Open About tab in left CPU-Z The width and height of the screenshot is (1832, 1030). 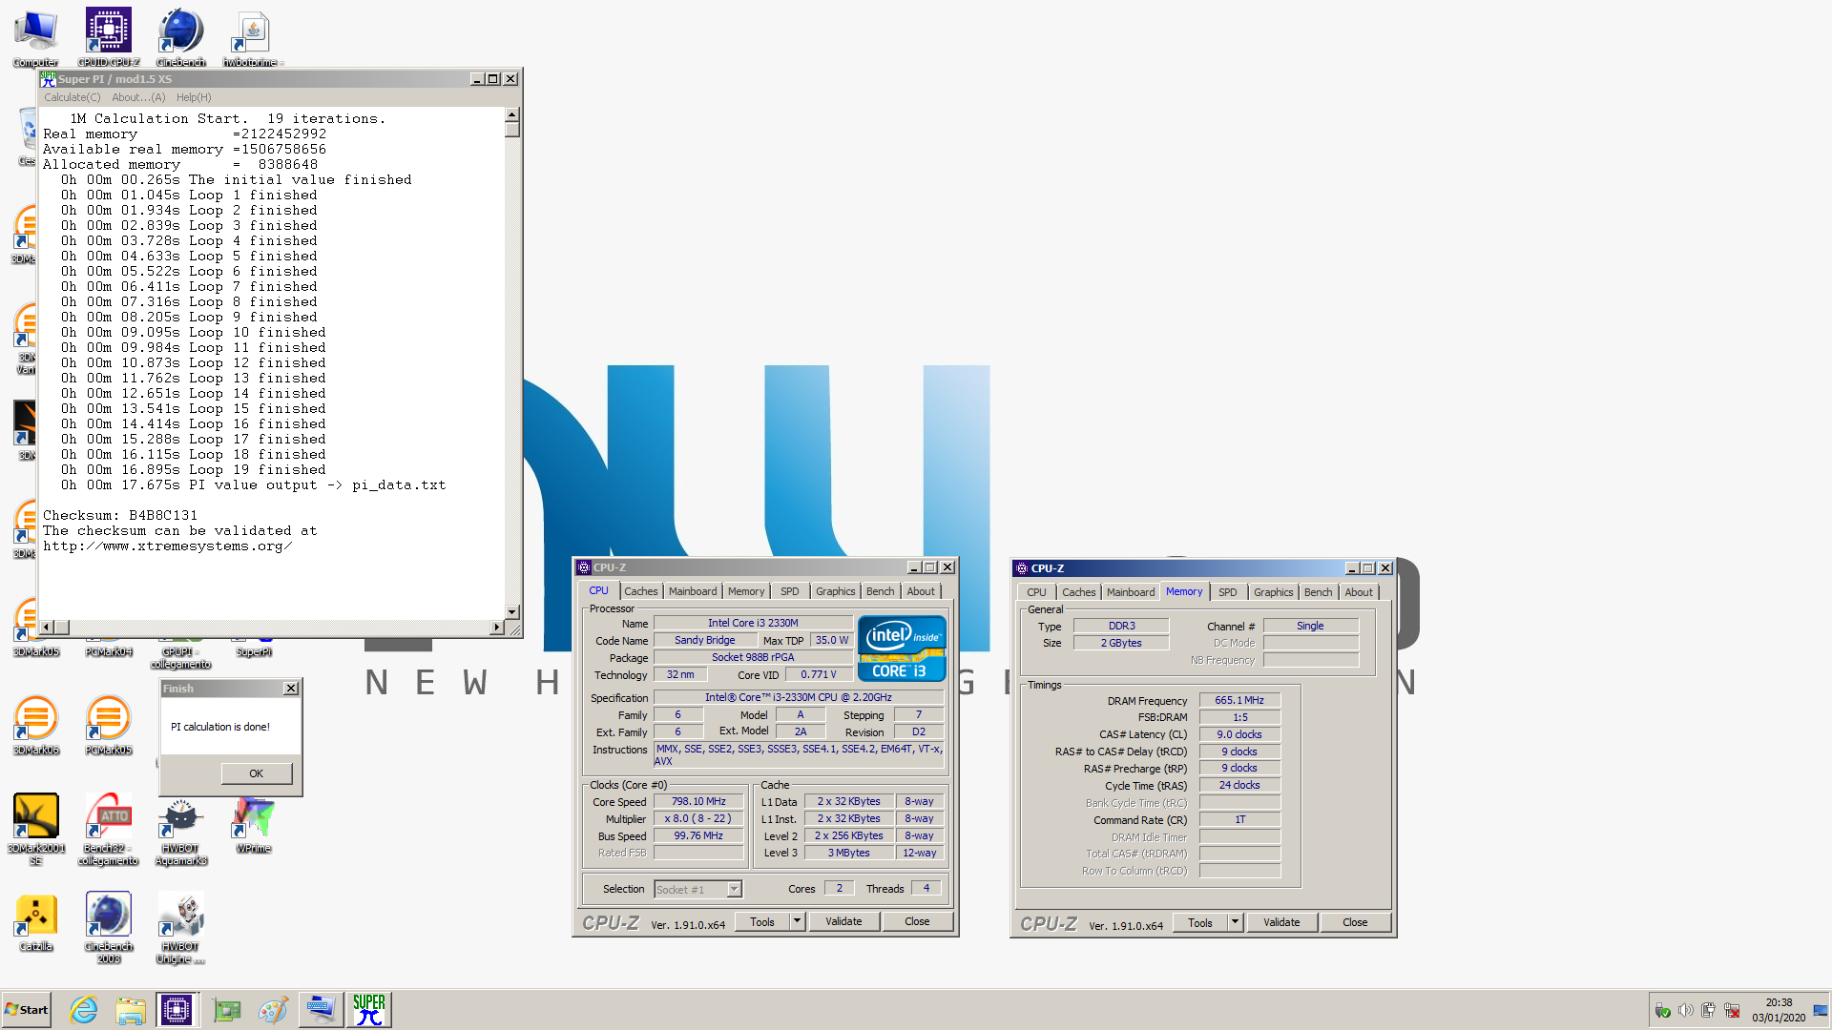click(921, 591)
